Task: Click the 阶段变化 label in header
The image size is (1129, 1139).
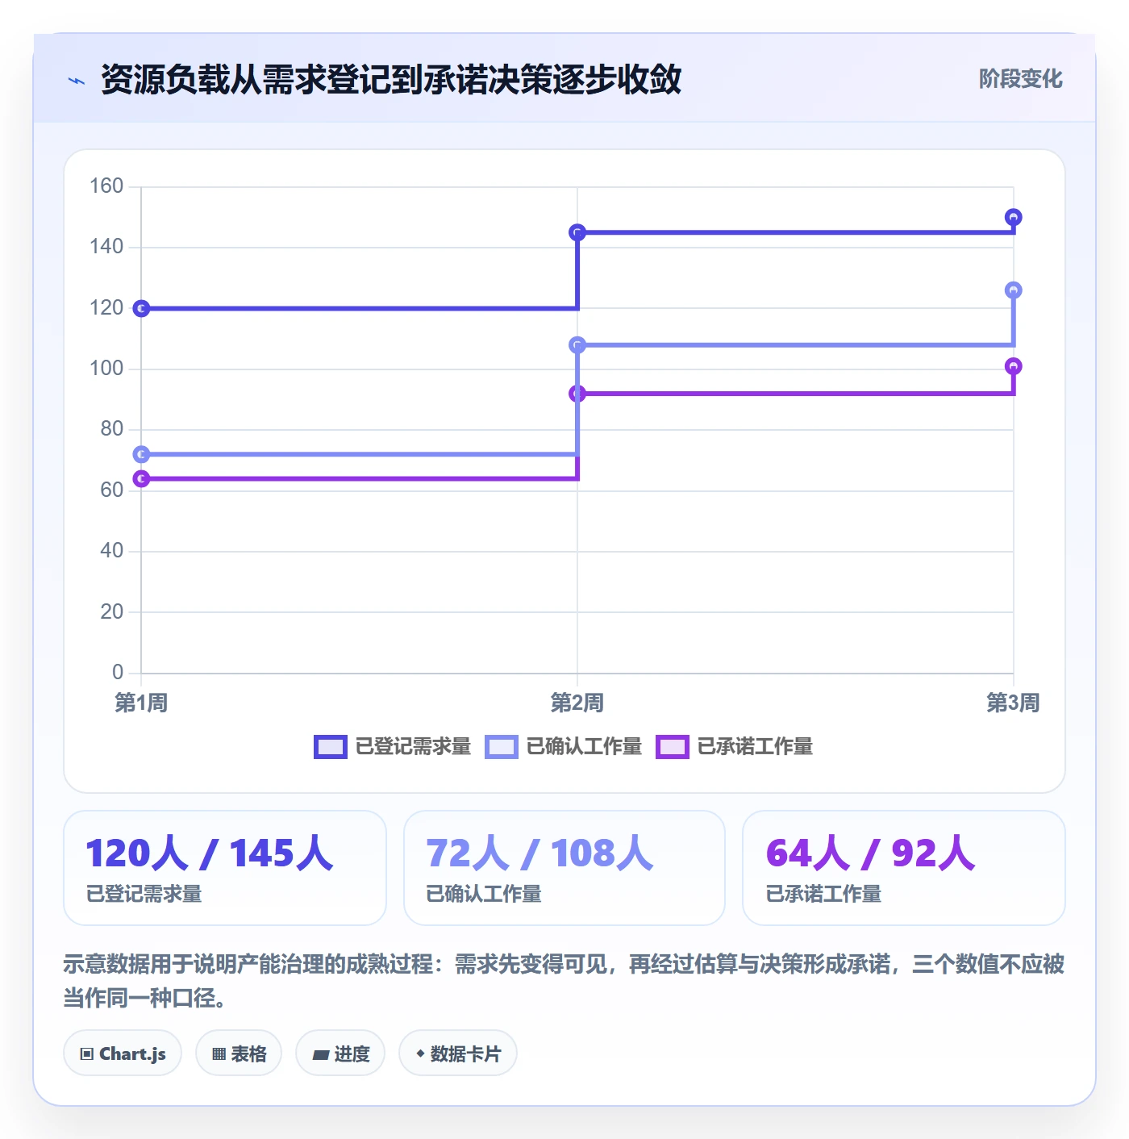Action: tap(1020, 79)
